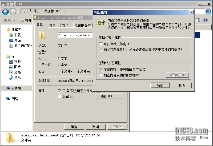213x146 pixels.
Task: Click the 打开 toolbar button
Action: click(26, 20)
